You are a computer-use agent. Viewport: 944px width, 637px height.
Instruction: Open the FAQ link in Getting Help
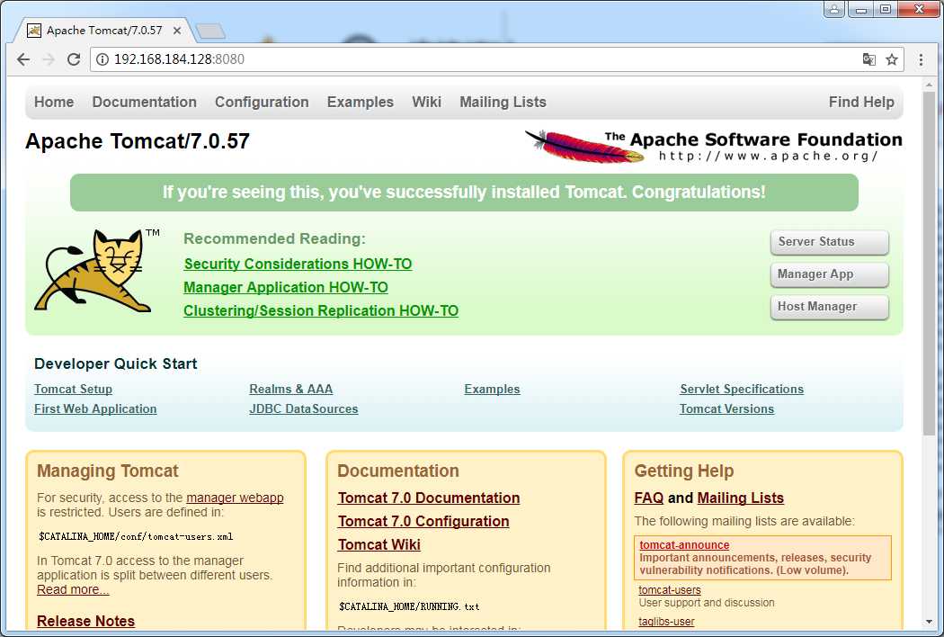(x=648, y=498)
